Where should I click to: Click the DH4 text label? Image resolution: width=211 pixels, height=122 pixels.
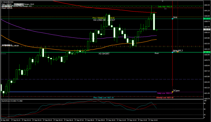pos(175,17)
